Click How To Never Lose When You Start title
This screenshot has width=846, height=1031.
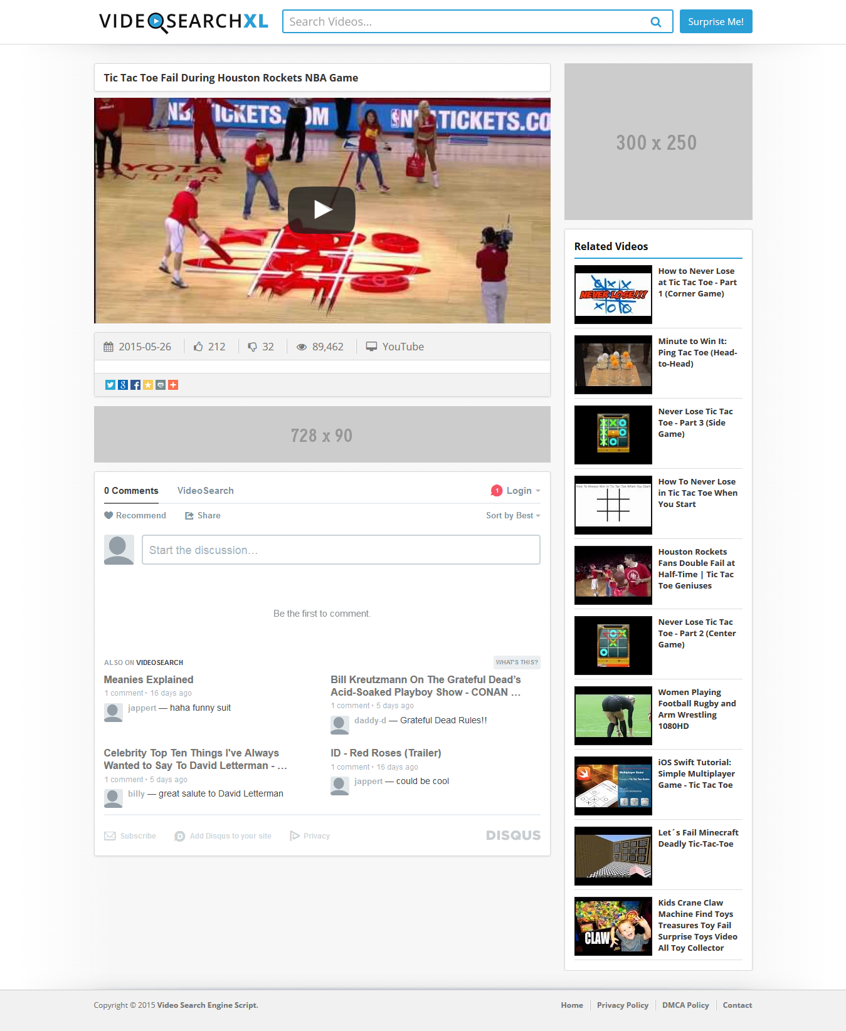pyautogui.click(x=697, y=493)
